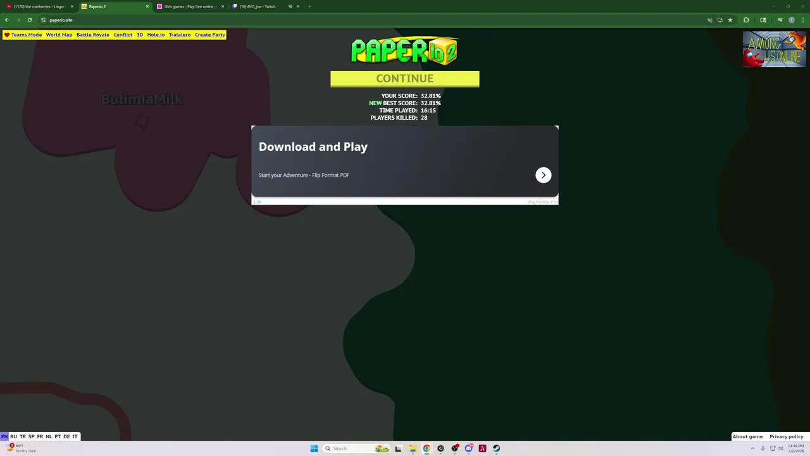Go back to the previous page
This screenshot has width=810, height=456.
pos(7,20)
